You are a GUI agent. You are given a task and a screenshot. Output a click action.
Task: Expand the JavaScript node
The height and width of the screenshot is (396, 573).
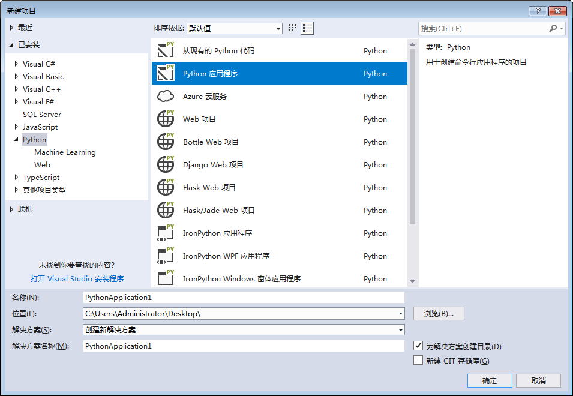(x=16, y=127)
